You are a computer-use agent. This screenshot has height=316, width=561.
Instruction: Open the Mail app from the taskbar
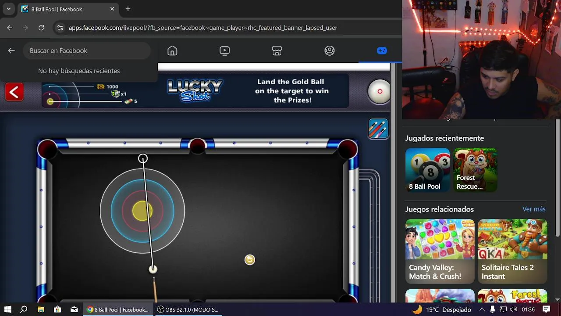click(x=74, y=309)
